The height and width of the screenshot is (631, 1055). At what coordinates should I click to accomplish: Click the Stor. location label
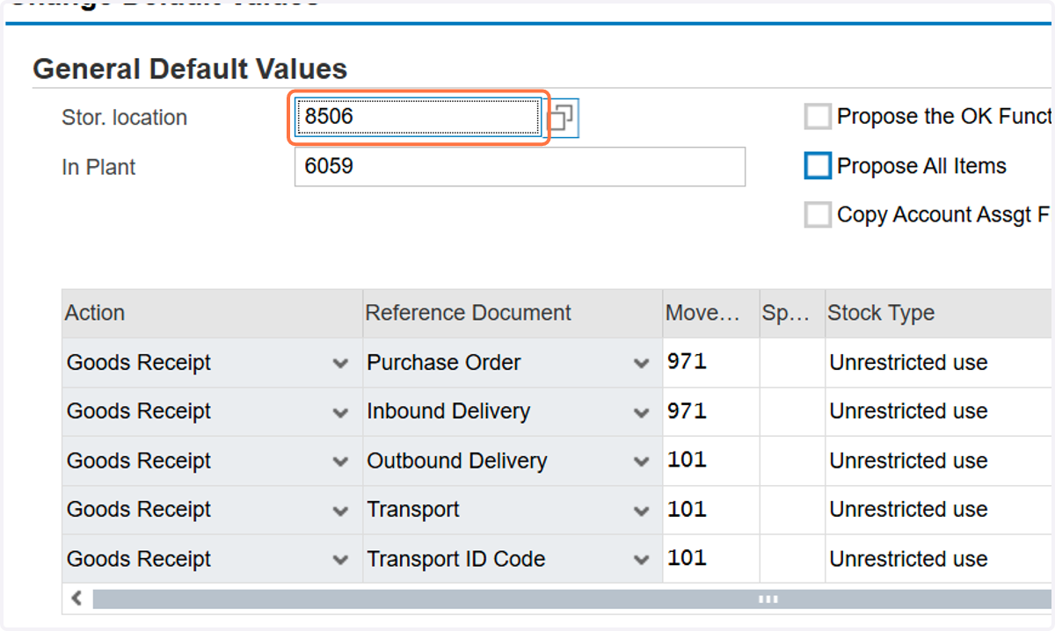[x=124, y=118]
